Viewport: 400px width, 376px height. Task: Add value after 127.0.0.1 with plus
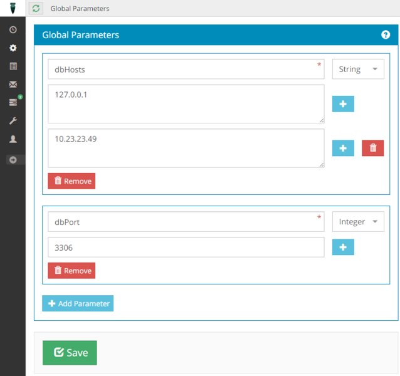tap(343, 104)
